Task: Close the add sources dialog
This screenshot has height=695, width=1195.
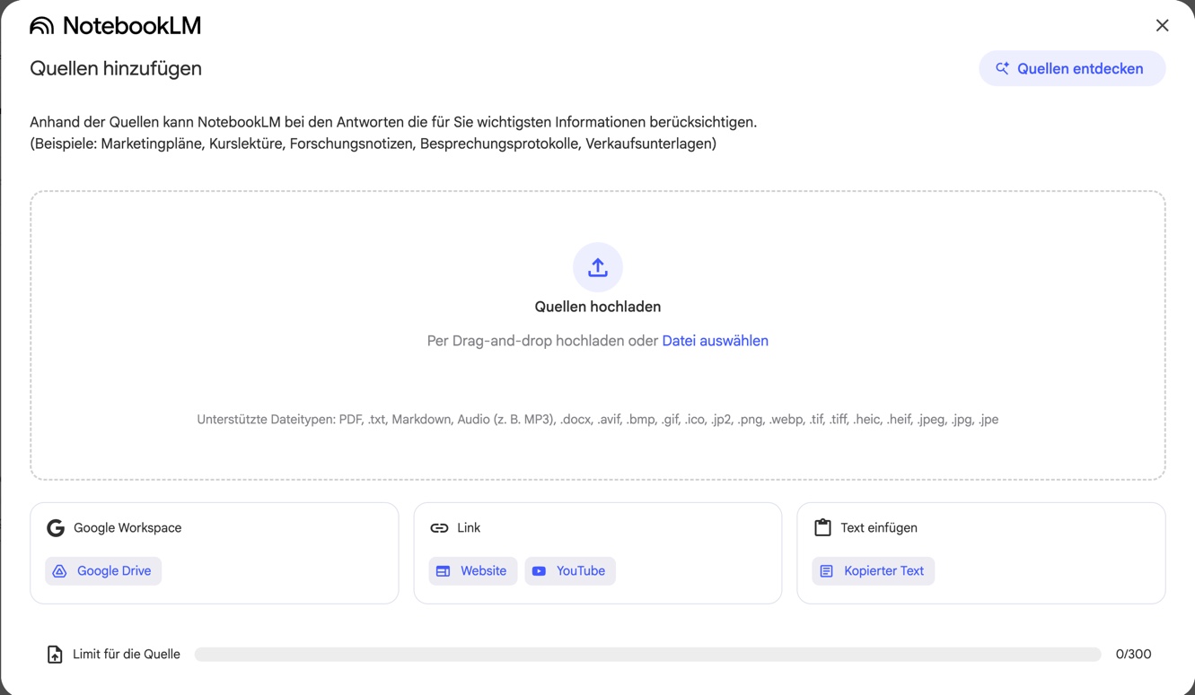Action: click(x=1162, y=26)
